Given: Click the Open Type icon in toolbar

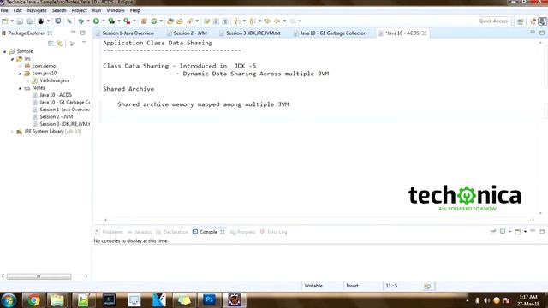Looking at the screenshot, I should [170, 21].
